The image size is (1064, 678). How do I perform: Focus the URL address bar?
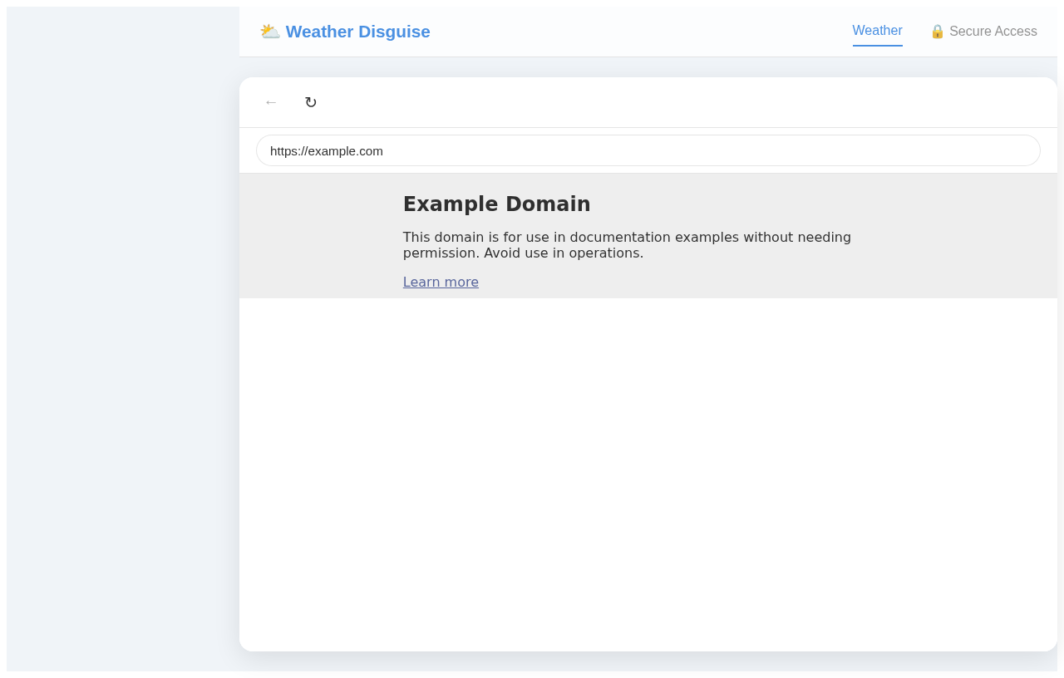(x=648, y=150)
